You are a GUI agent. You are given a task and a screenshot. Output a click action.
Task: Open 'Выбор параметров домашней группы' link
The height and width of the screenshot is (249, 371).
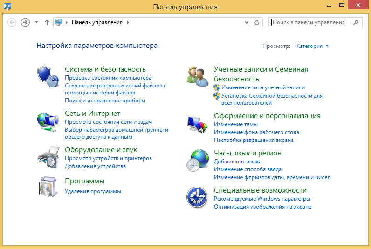[117, 133]
